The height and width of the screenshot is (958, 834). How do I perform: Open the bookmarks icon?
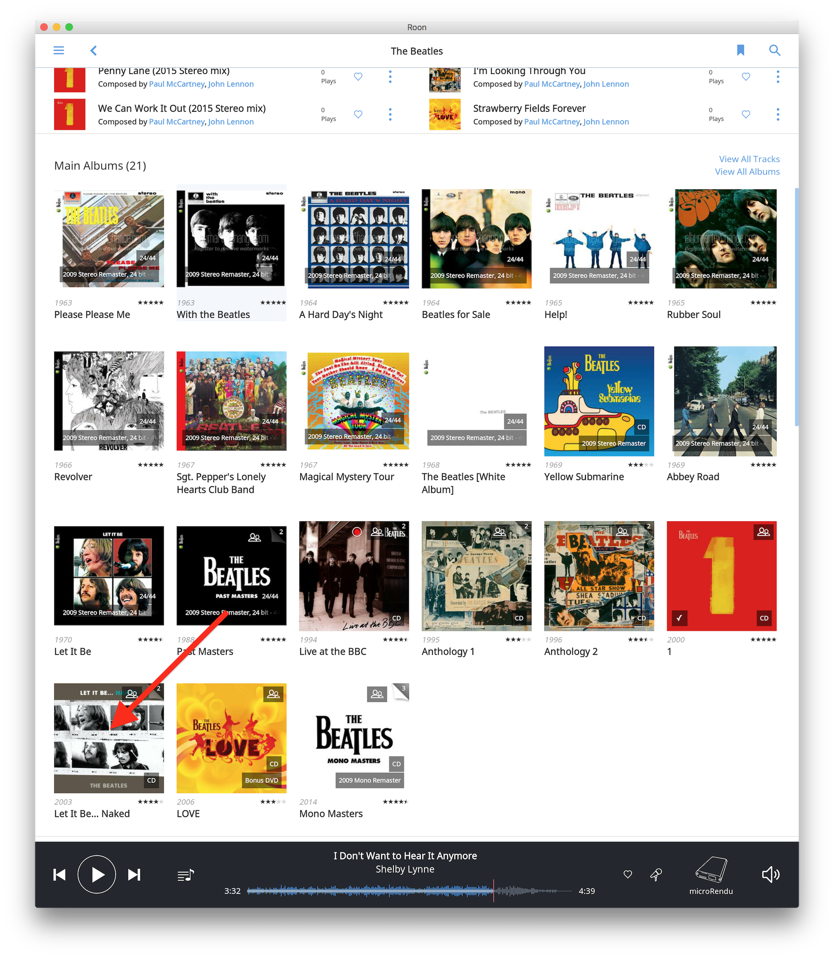[741, 50]
